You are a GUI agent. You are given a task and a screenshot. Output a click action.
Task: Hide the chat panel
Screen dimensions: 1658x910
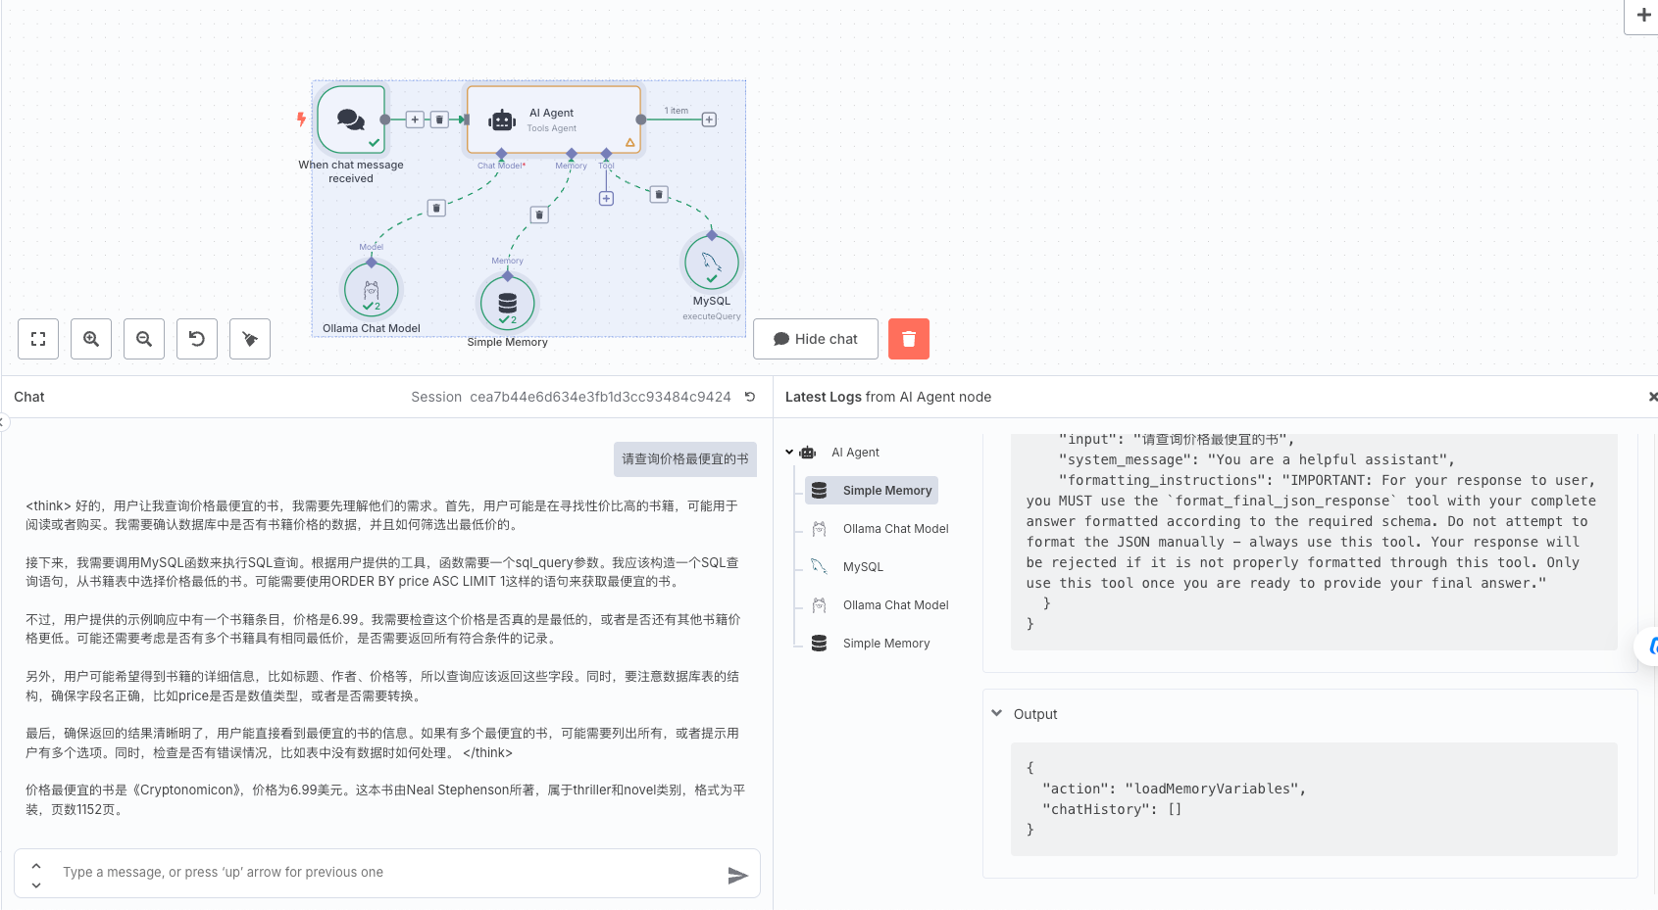815,339
